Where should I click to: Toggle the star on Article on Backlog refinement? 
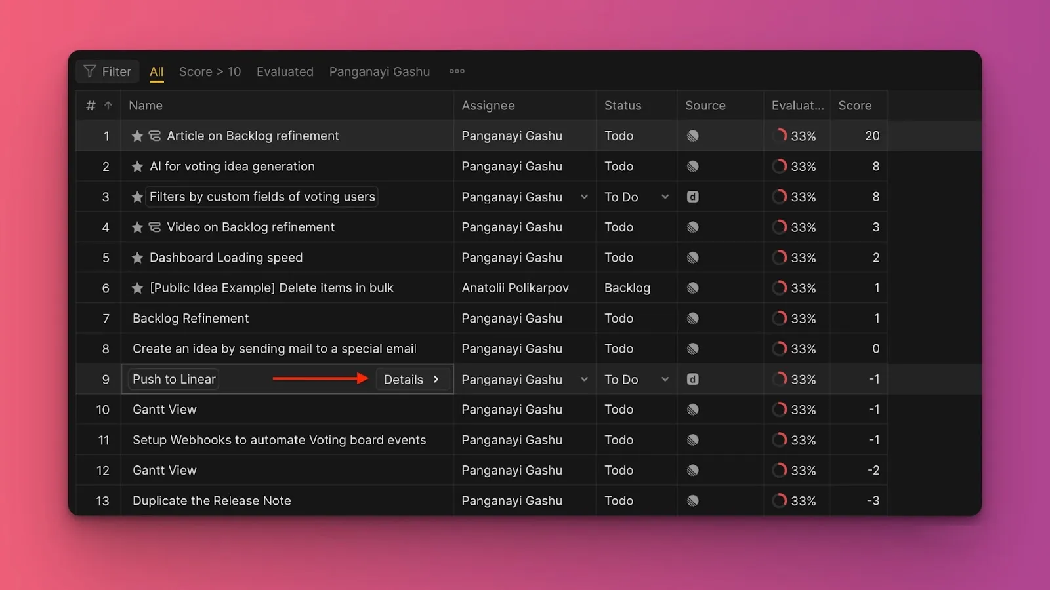137,136
